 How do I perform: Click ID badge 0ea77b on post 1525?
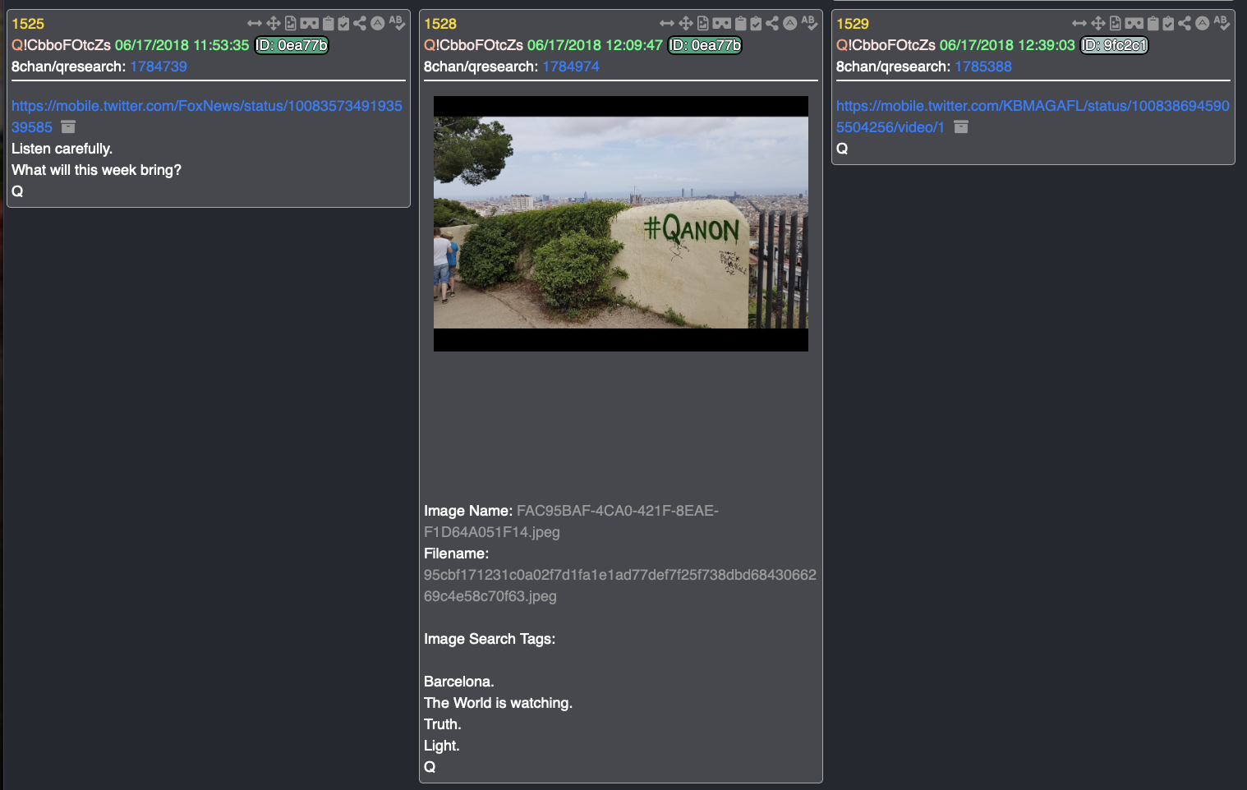pos(292,45)
